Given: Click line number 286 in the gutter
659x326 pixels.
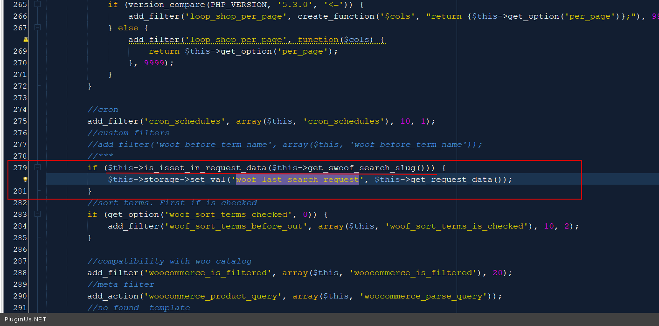Looking at the screenshot, I should tap(20, 250).
